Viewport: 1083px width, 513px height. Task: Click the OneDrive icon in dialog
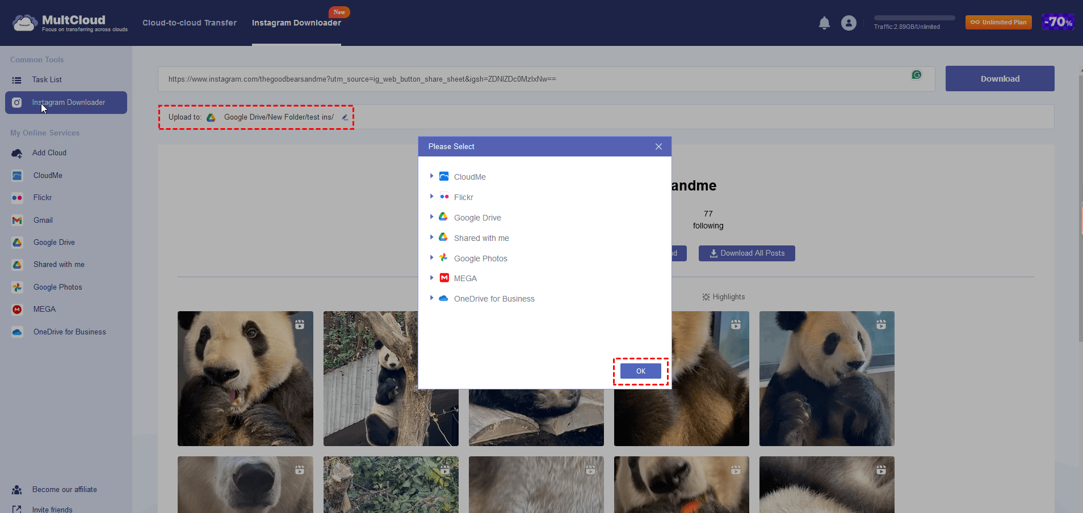point(444,298)
